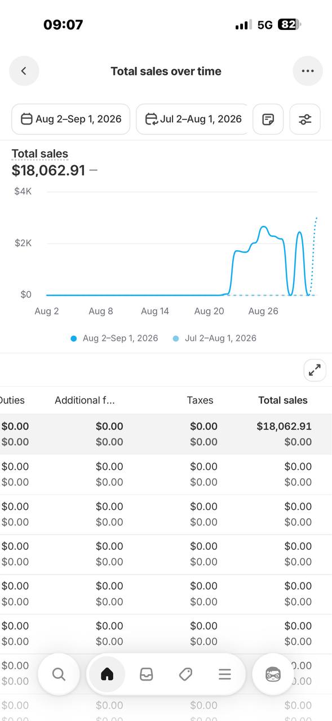Viewport: 332px width, 721px height.
Task: Check the battery indicator in status bar
Action: (289, 25)
